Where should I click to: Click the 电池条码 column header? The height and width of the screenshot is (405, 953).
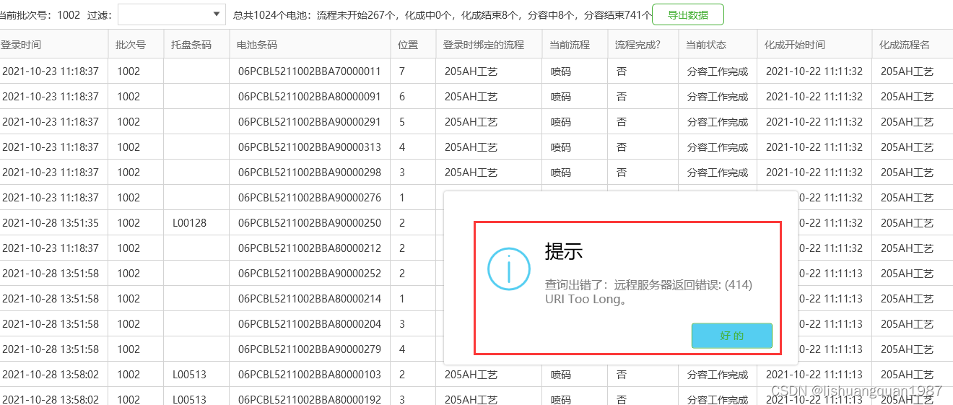[257, 45]
